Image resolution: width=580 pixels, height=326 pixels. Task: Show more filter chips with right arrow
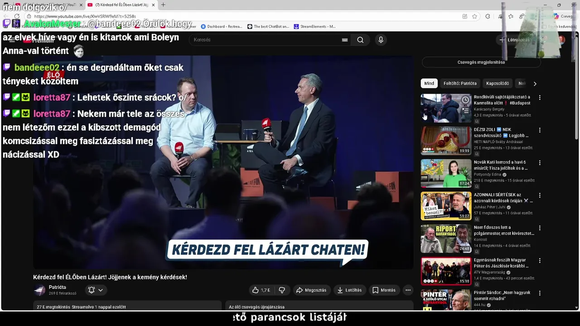[x=535, y=83]
